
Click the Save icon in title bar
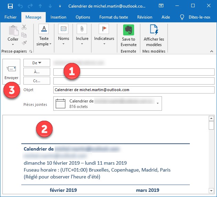coord(10,6)
